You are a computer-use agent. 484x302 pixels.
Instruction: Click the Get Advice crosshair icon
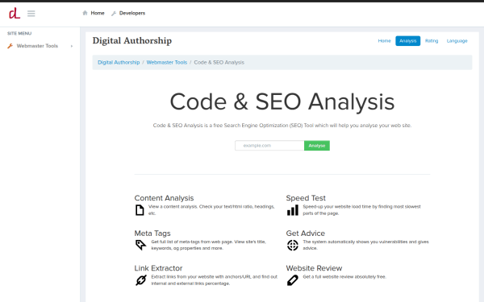[293, 246]
